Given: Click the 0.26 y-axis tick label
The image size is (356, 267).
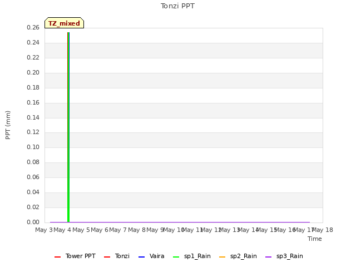Looking at the screenshot, I should [x=33, y=27].
